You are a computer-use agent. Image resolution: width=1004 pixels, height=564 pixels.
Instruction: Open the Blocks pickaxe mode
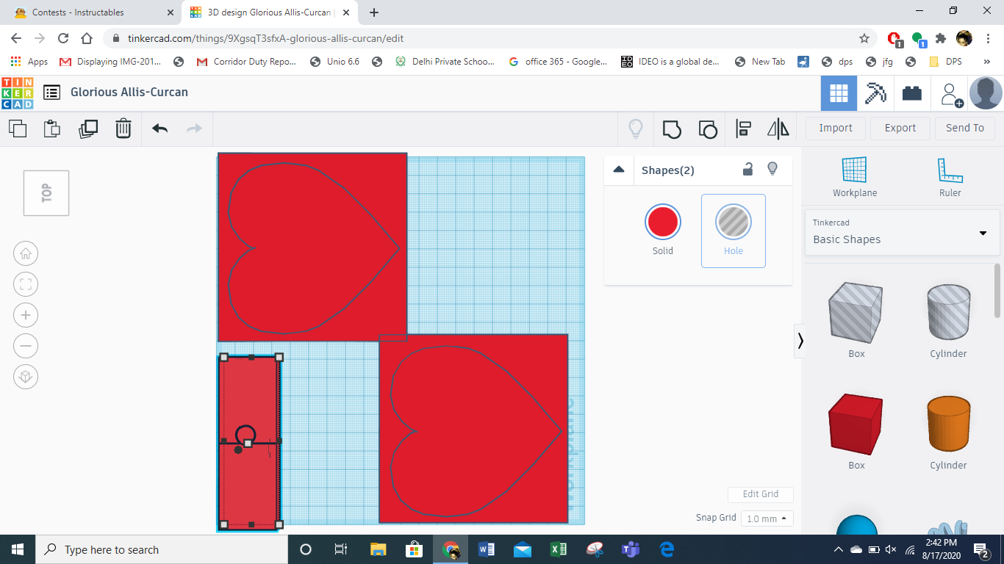[x=875, y=93]
